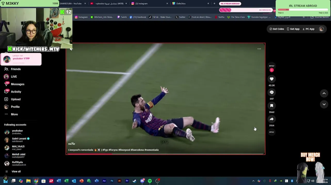Viewport: 331px width, 185px height.
Task: Open the TikTok account avatar menu
Action: [x=321, y=29]
